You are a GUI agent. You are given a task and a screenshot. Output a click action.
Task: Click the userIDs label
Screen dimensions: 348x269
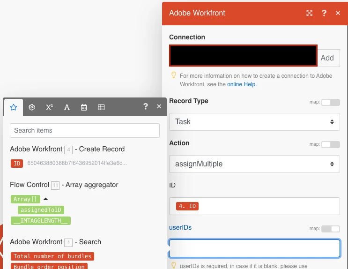(180, 227)
